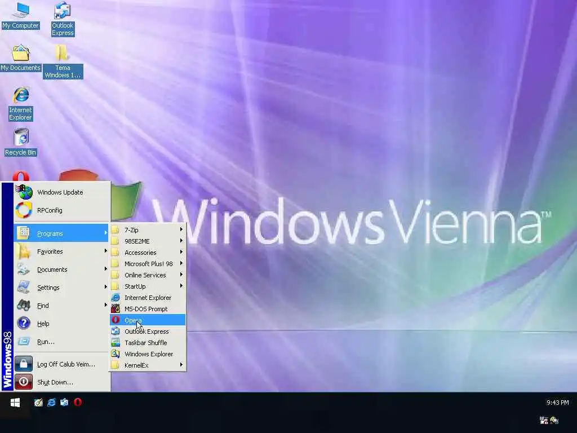
Task: Expand the Settings submenu arrow
Action: (105, 287)
